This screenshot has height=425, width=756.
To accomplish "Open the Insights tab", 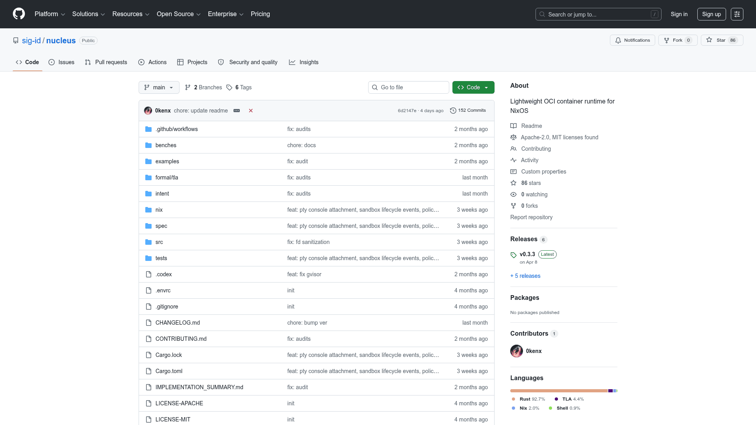I will [304, 62].
